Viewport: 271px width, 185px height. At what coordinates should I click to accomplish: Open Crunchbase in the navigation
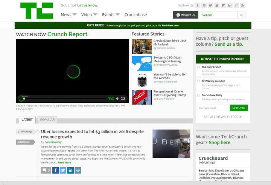tap(135, 15)
